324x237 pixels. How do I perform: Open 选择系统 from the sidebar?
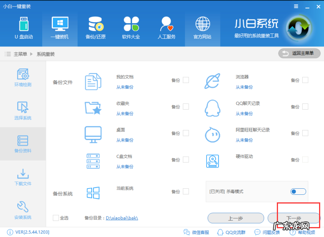tap(23, 110)
